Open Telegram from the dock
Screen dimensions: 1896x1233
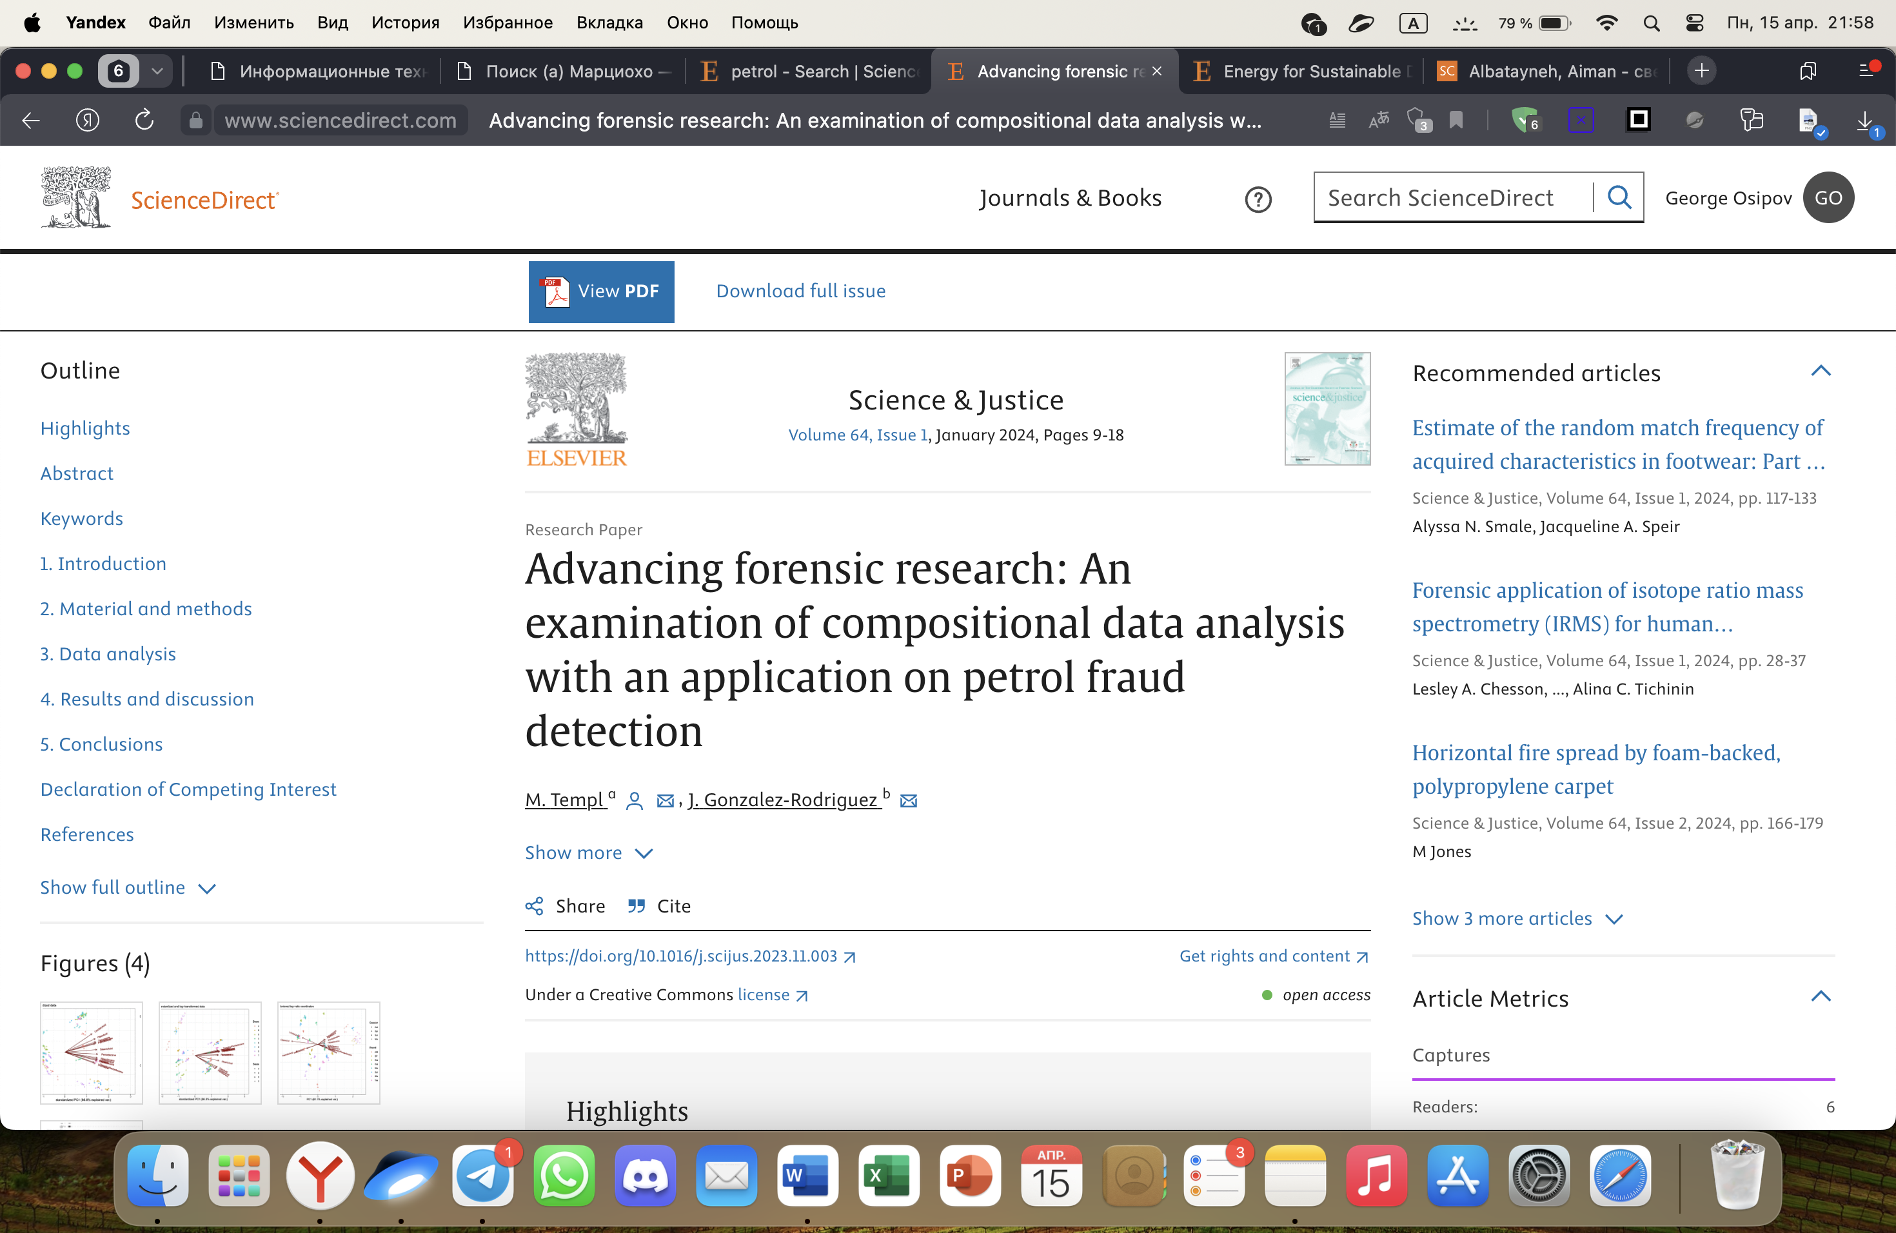(x=483, y=1176)
